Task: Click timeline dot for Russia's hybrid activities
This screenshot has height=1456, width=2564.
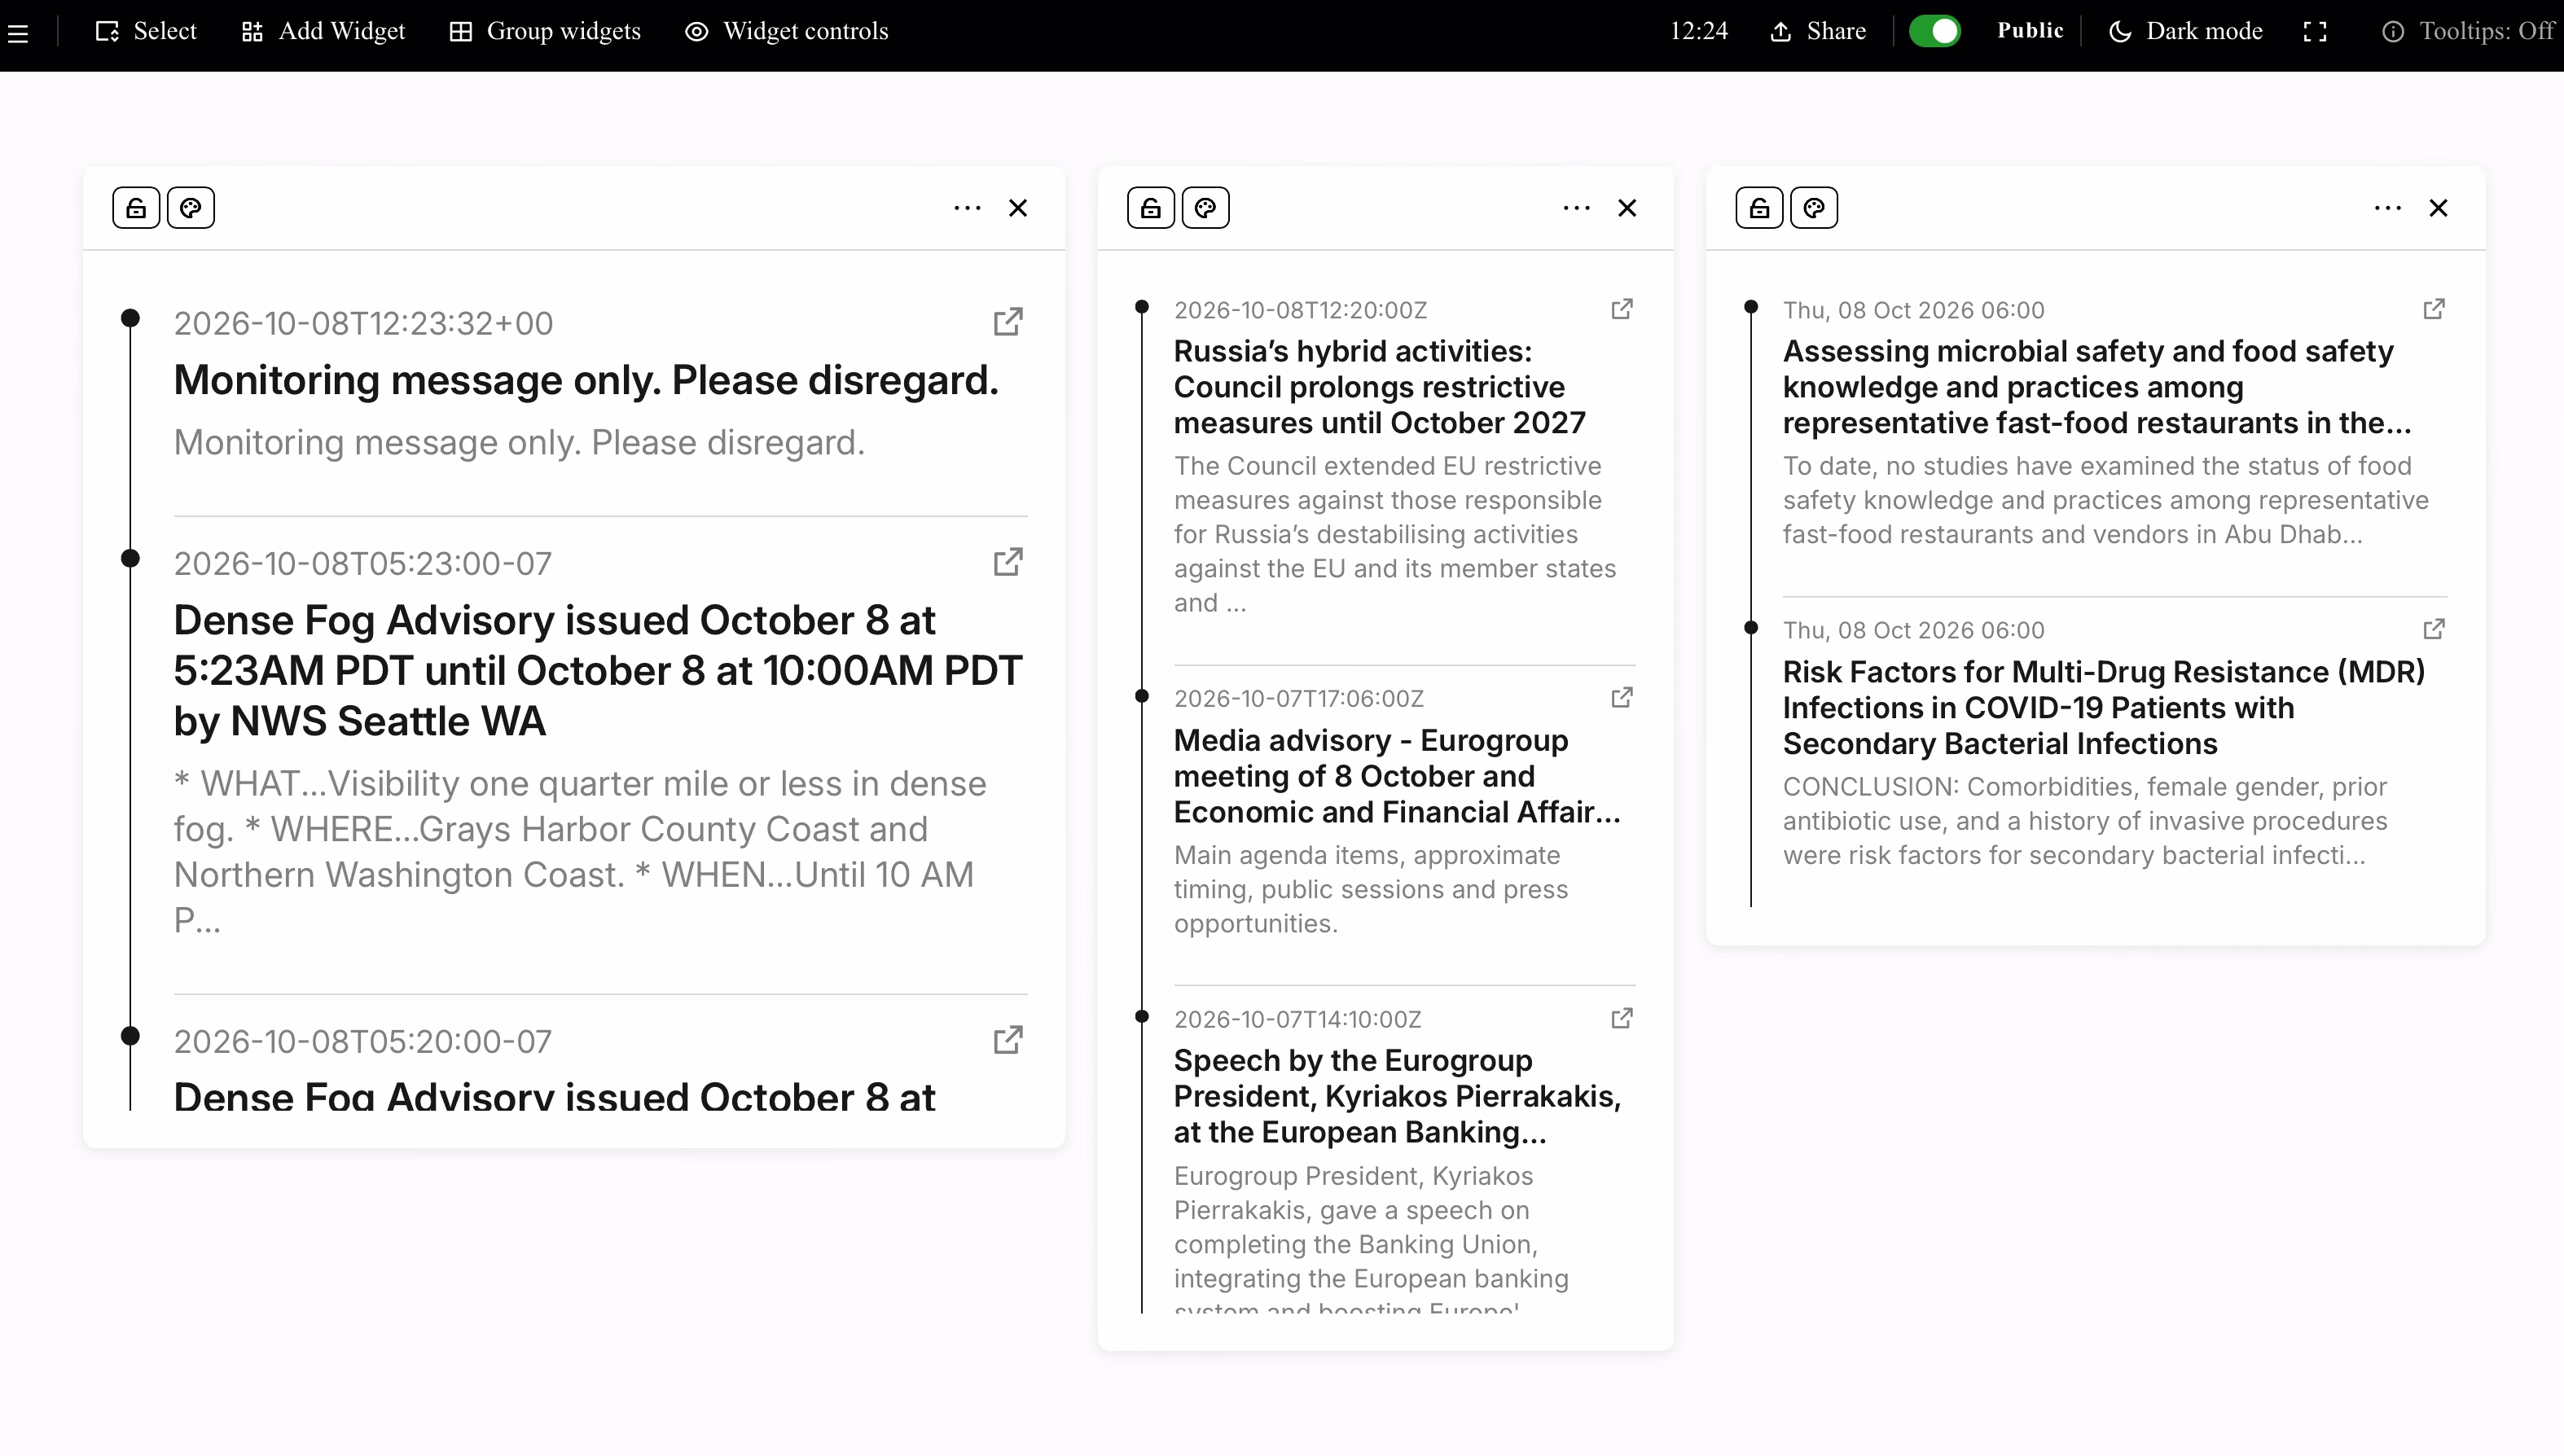Action: tap(1142, 307)
